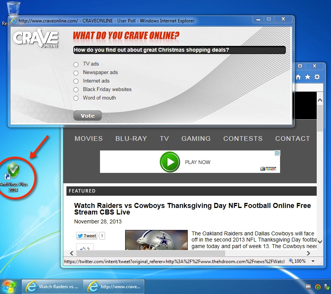Viewport: 331px width, 294px height.
Task: Click the date text November 28, 2013
Action: pyautogui.click(x=98, y=221)
